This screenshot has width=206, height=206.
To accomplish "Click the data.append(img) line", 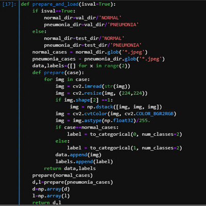I will pos(78,155).
